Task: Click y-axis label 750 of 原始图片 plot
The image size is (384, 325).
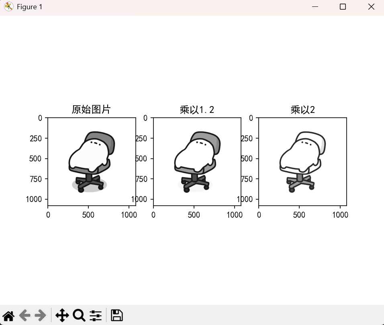Action: point(36,179)
